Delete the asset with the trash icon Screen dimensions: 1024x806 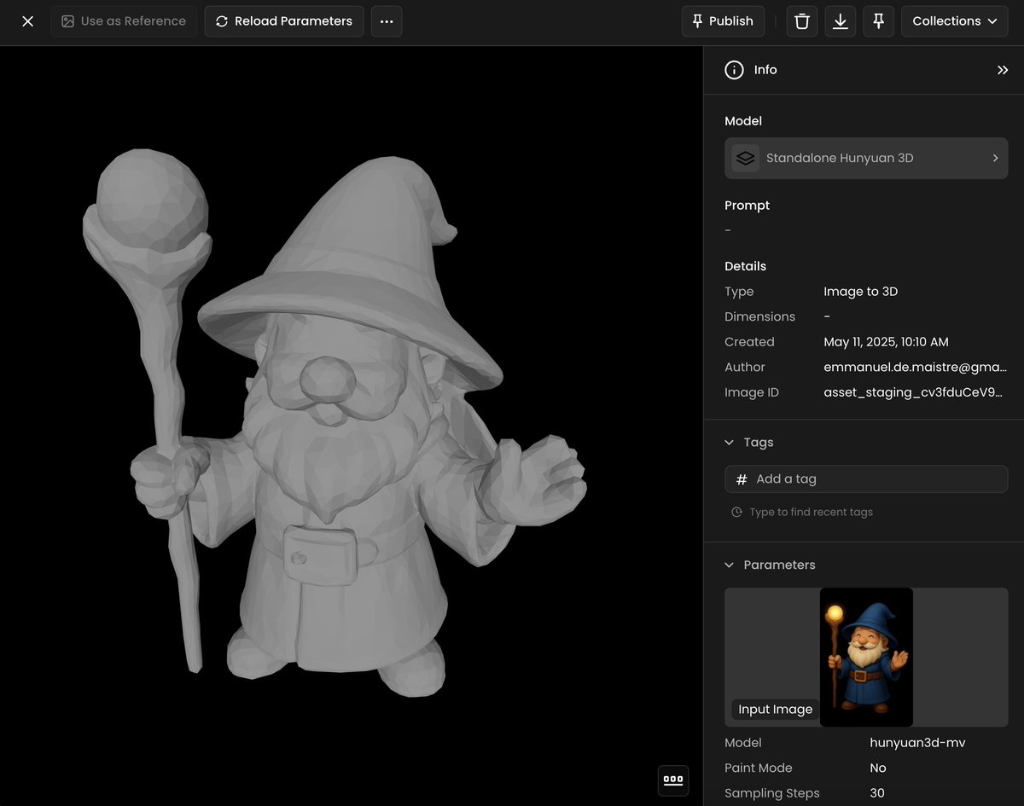click(x=802, y=21)
